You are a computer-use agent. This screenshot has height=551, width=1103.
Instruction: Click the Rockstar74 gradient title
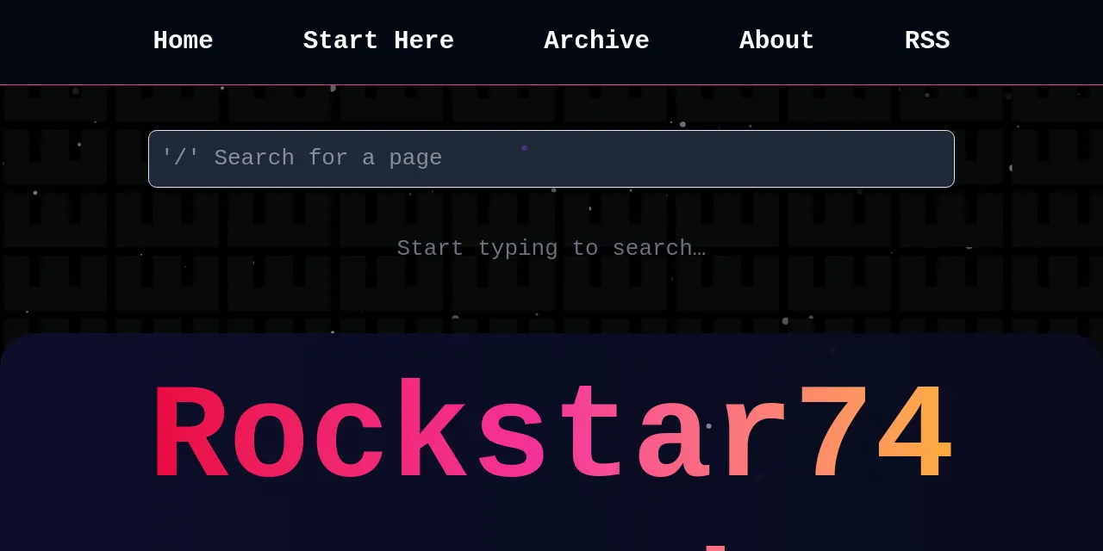(551, 433)
